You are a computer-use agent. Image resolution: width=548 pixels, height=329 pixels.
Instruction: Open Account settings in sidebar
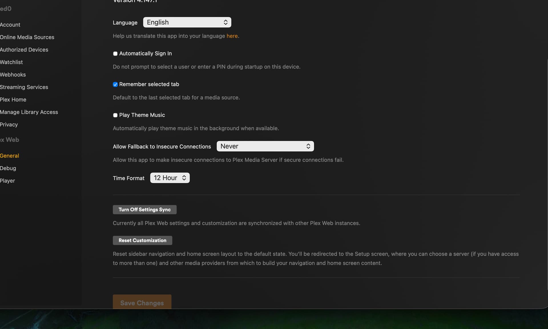(10, 25)
